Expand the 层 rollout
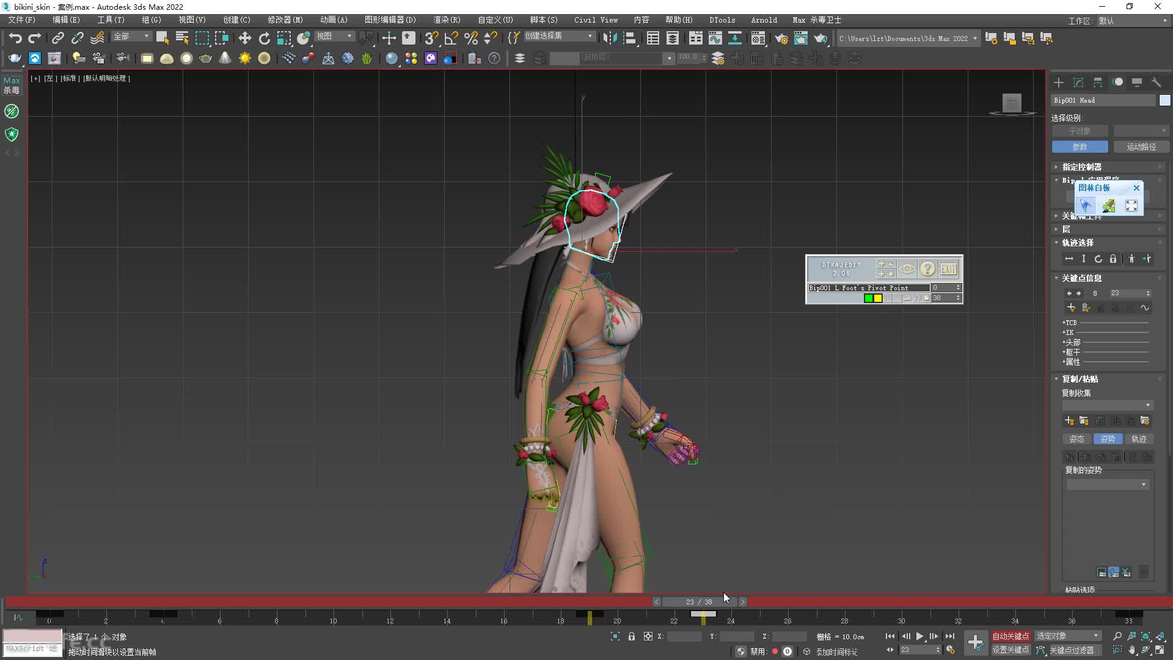The image size is (1173, 660). pyautogui.click(x=1109, y=229)
